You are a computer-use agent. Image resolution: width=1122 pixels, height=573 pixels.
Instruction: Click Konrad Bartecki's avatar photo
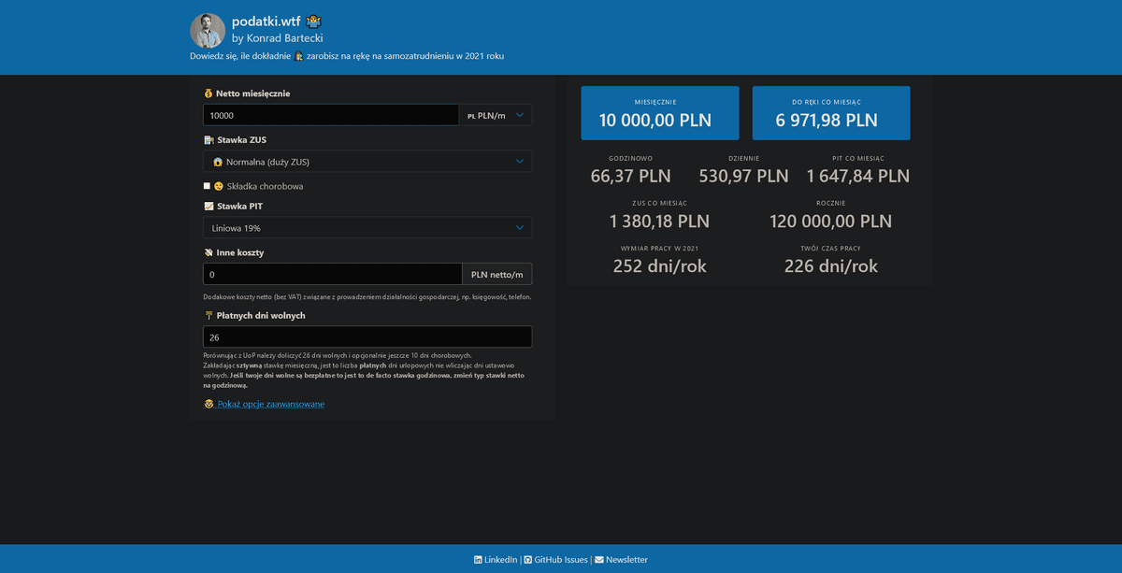click(208, 31)
